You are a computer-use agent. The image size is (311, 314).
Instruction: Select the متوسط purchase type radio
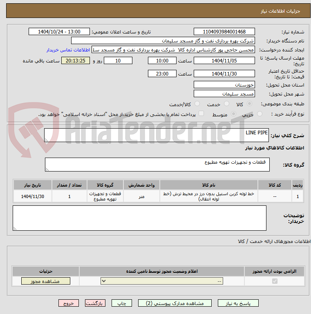pyautogui.click(x=233, y=114)
